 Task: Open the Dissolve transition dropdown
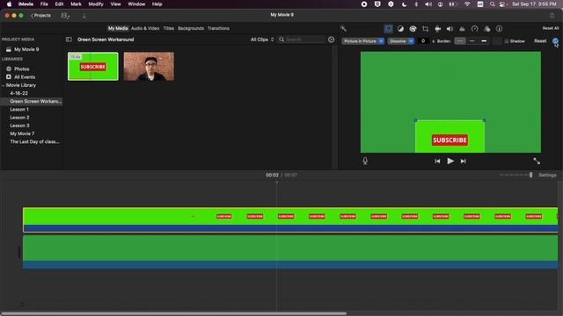pyautogui.click(x=401, y=41)
